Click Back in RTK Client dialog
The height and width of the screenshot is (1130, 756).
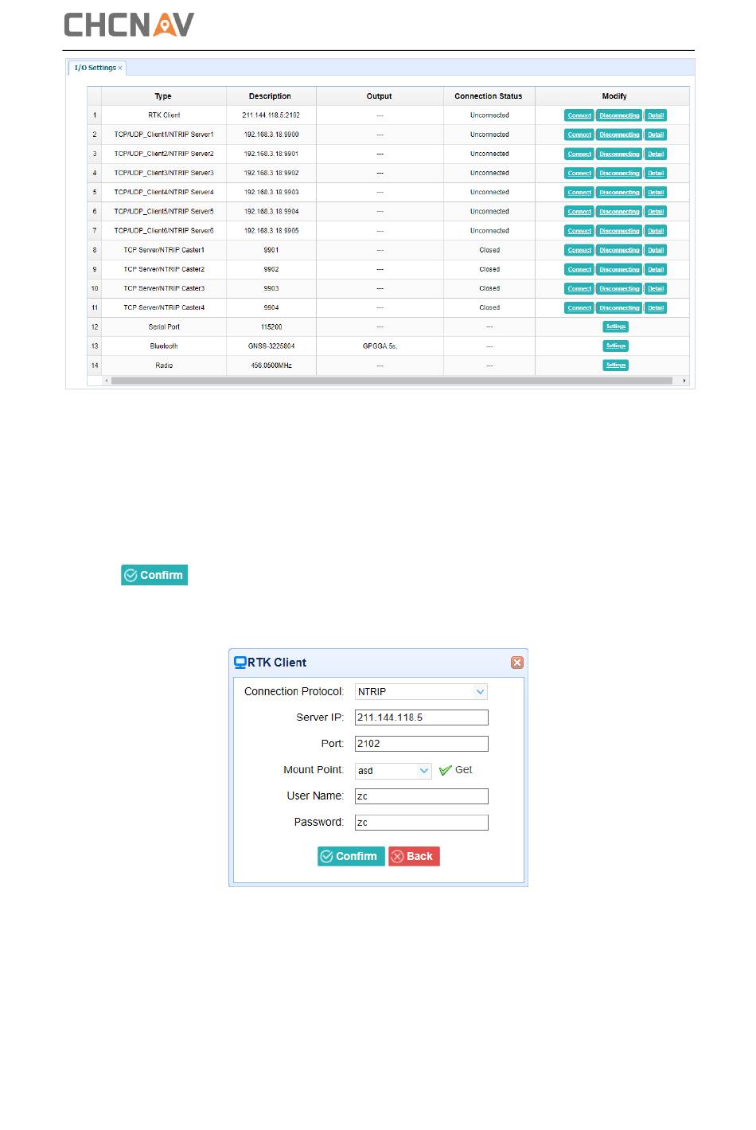pos(414,856)
